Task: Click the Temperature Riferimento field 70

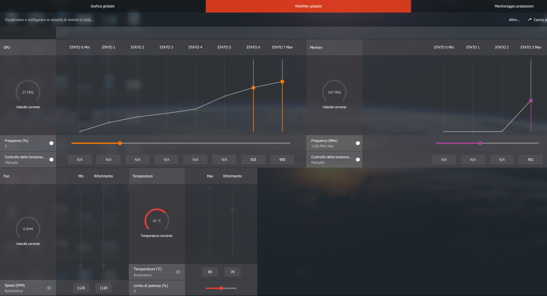Action: [232, 272]
